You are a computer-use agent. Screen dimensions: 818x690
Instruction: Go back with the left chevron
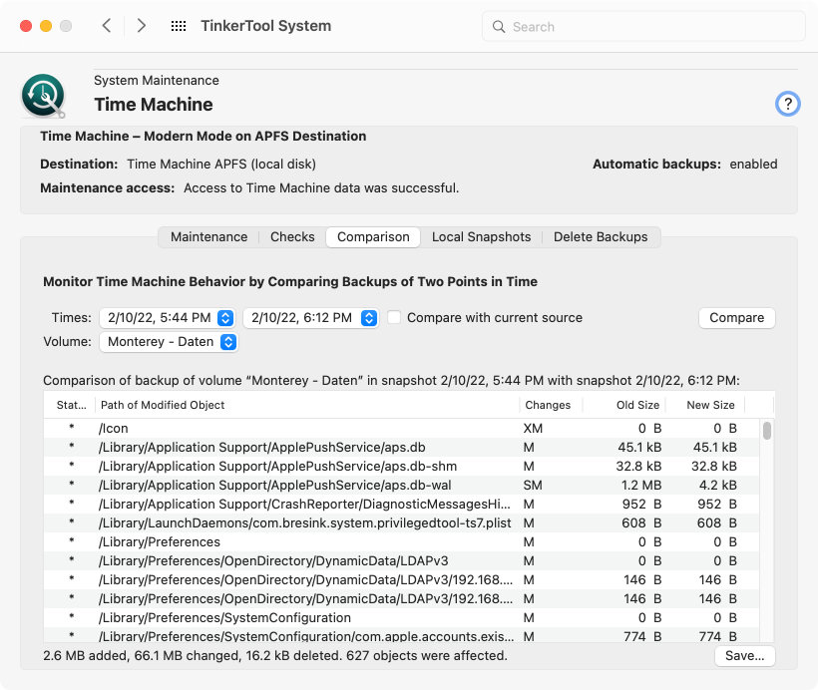pos(107,26)
